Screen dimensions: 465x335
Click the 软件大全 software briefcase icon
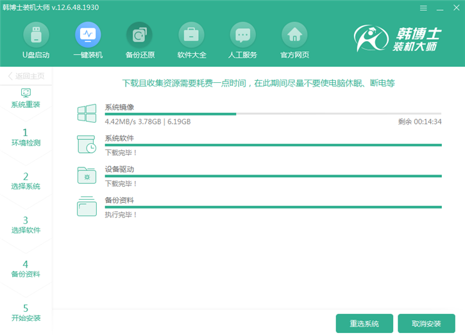click(191, 34)
